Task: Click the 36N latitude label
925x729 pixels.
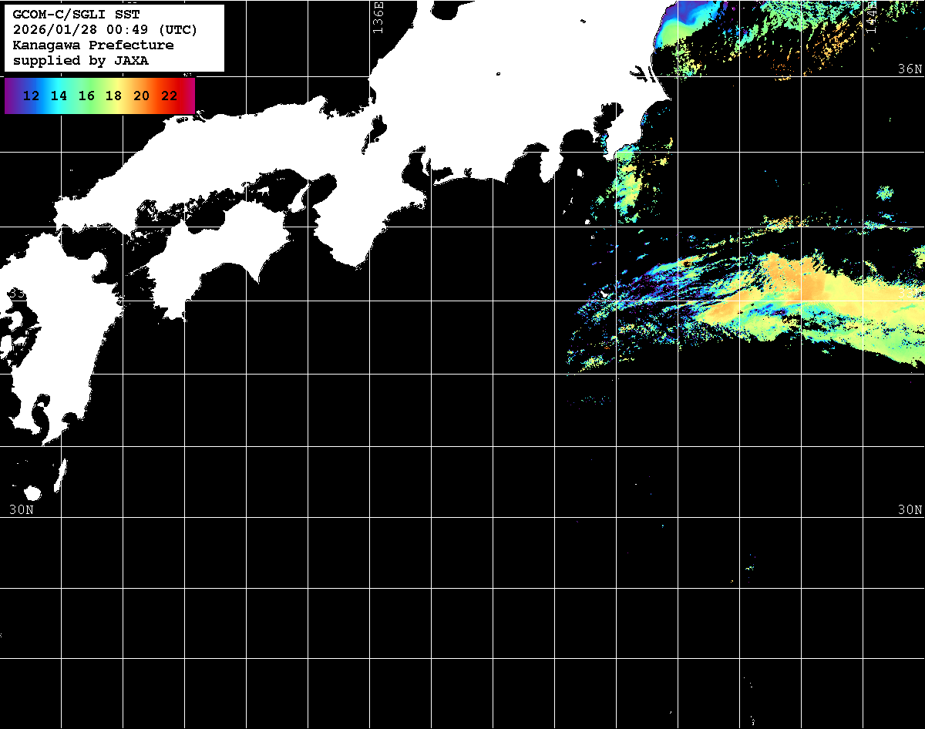Action: (910, 69)
